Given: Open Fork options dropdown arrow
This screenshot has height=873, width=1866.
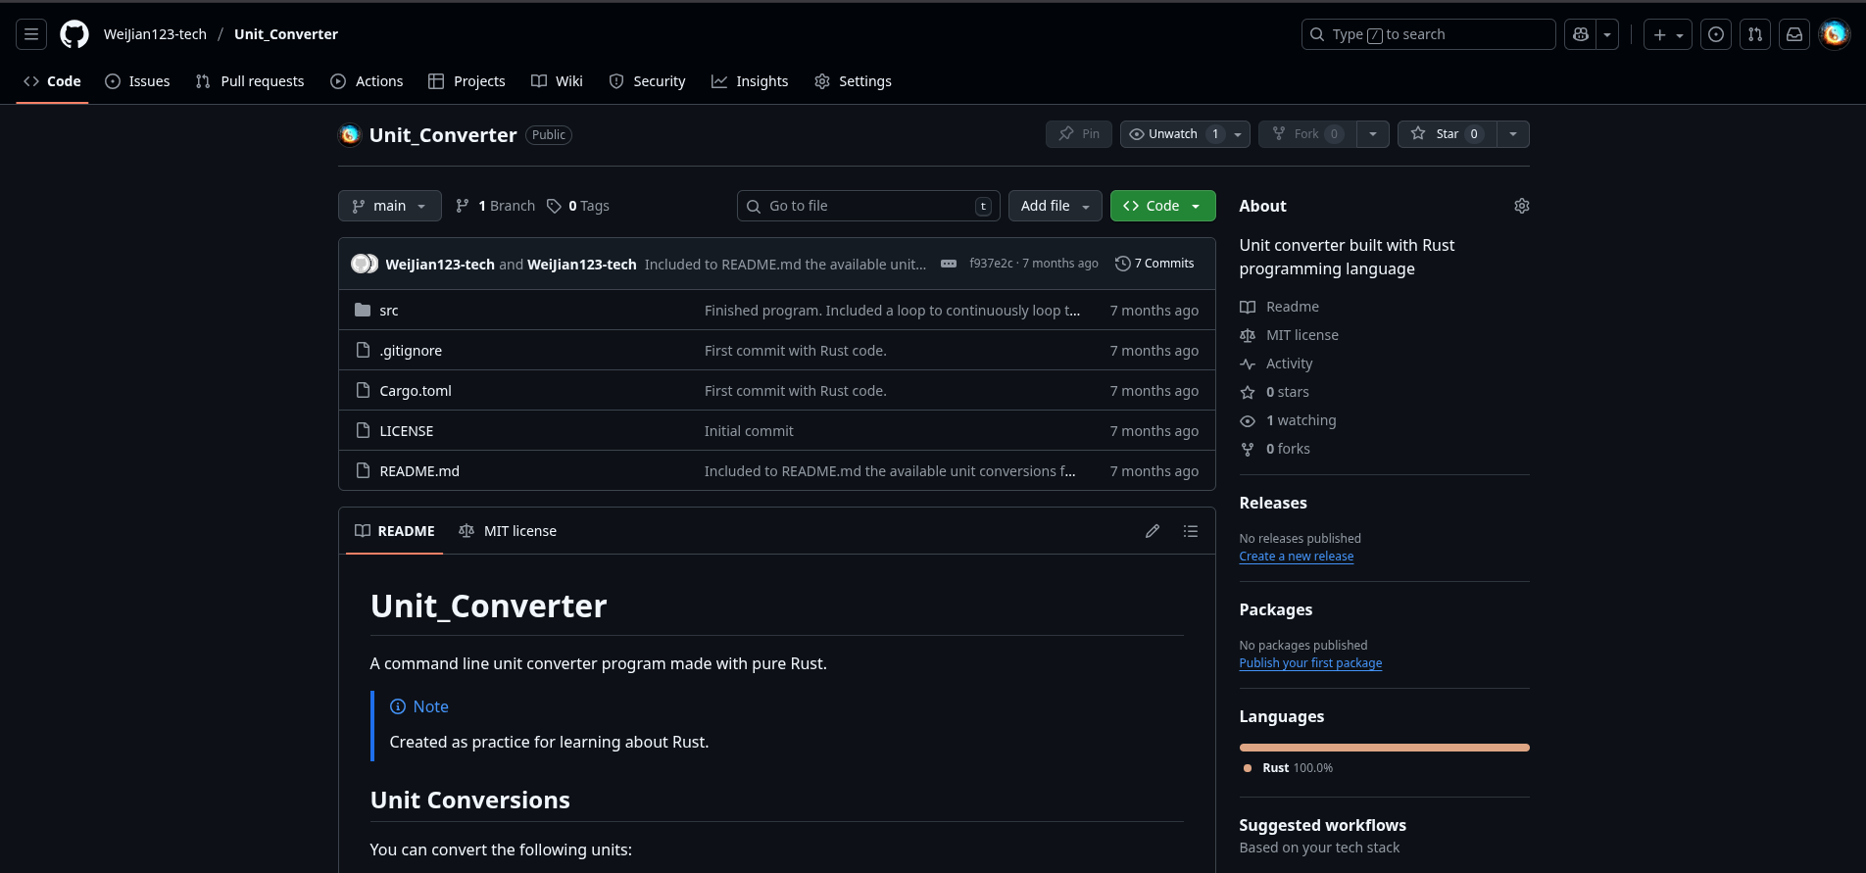Looking at the screenshot, I should point(1373,134).
